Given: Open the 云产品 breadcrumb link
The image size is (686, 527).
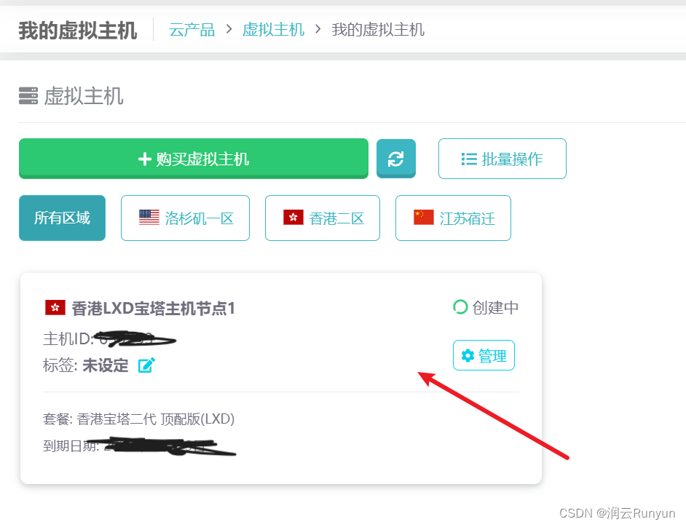Looking at the screenshot, I should coord(192,30).
